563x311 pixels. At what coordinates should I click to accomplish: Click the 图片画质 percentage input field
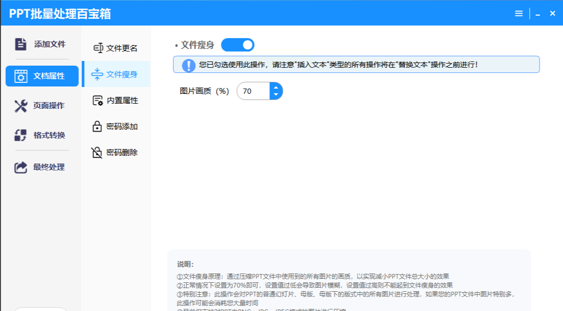pos(254,91)
